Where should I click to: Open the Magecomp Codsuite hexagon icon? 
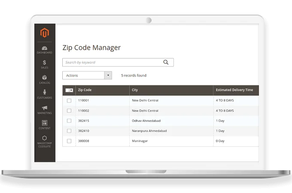[45, 138]
